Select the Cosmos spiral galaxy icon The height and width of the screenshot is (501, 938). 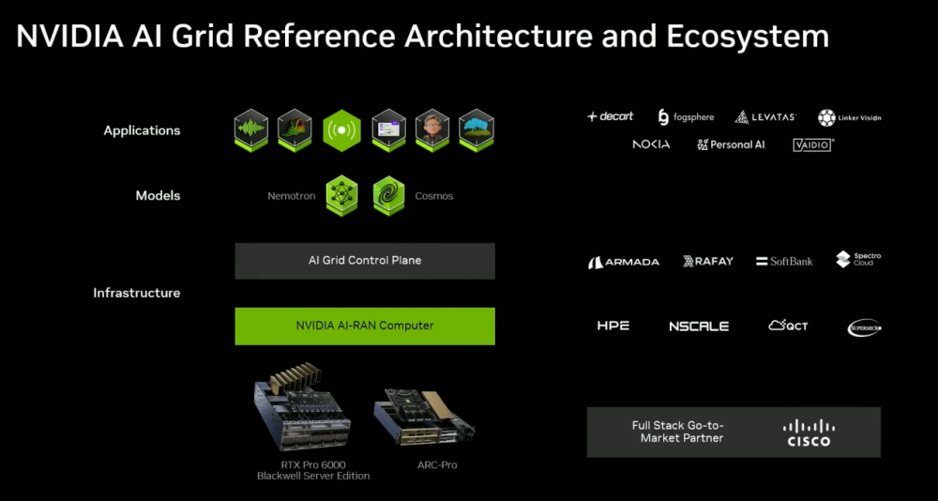click(x=388, y=196)
